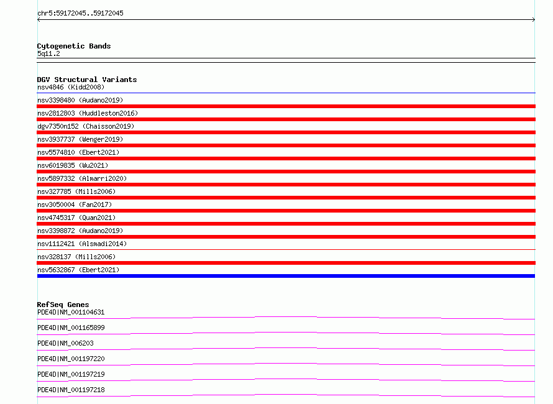Click magenta intron line under NM_001197218

click(286, 395)
